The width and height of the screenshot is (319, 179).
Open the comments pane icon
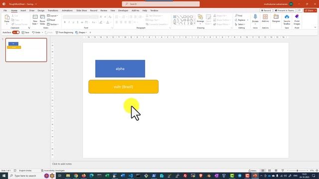[300, 10]
